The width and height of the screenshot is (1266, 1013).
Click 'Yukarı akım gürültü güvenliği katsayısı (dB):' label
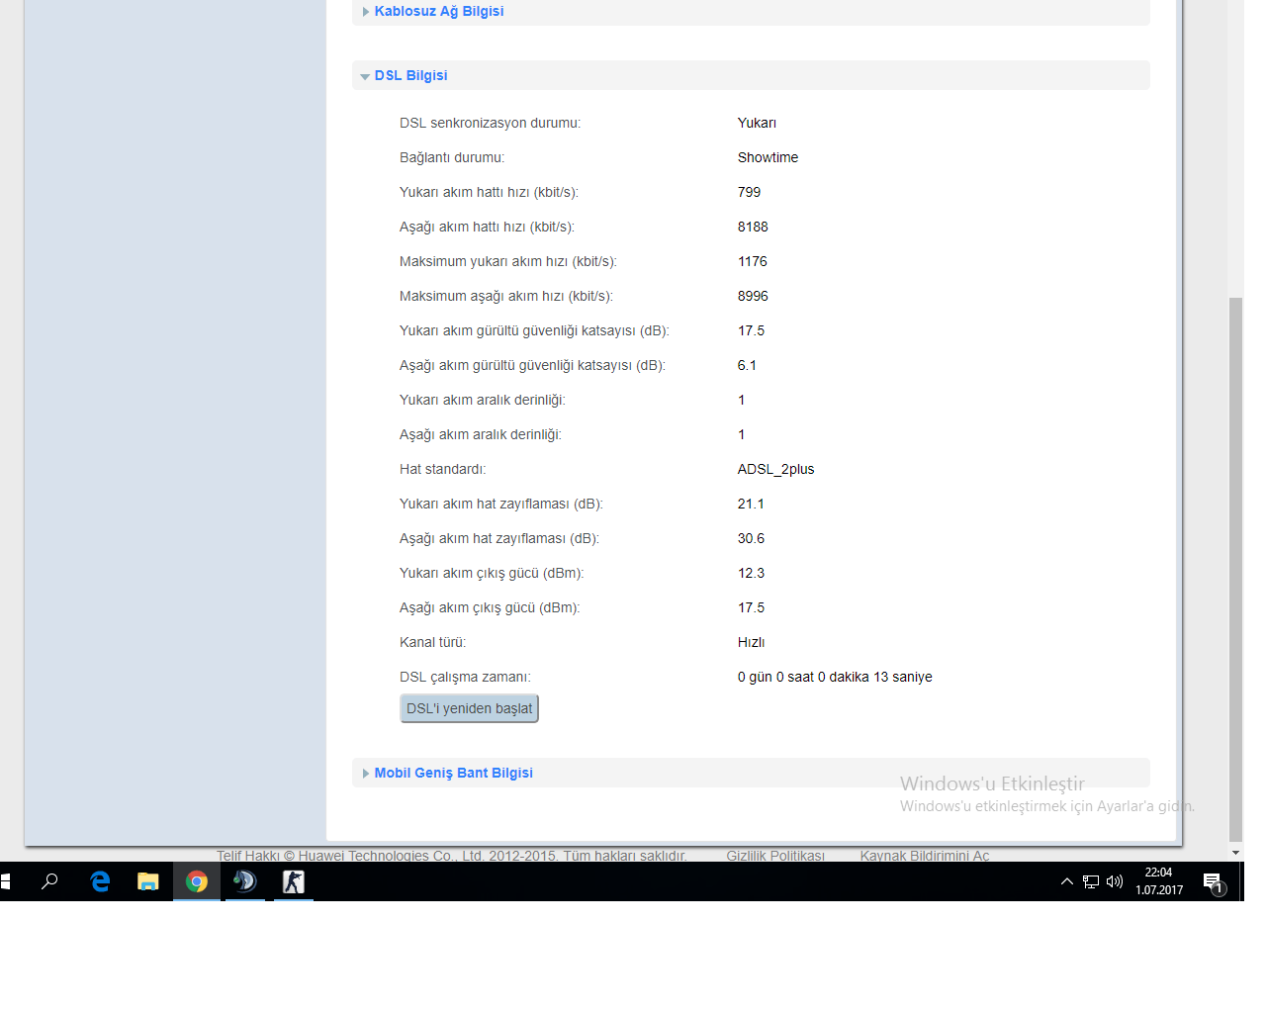pyautogui.click(x=534, y=330)
